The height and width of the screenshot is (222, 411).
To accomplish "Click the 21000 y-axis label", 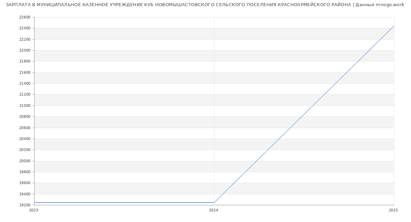I will point(25,106).
